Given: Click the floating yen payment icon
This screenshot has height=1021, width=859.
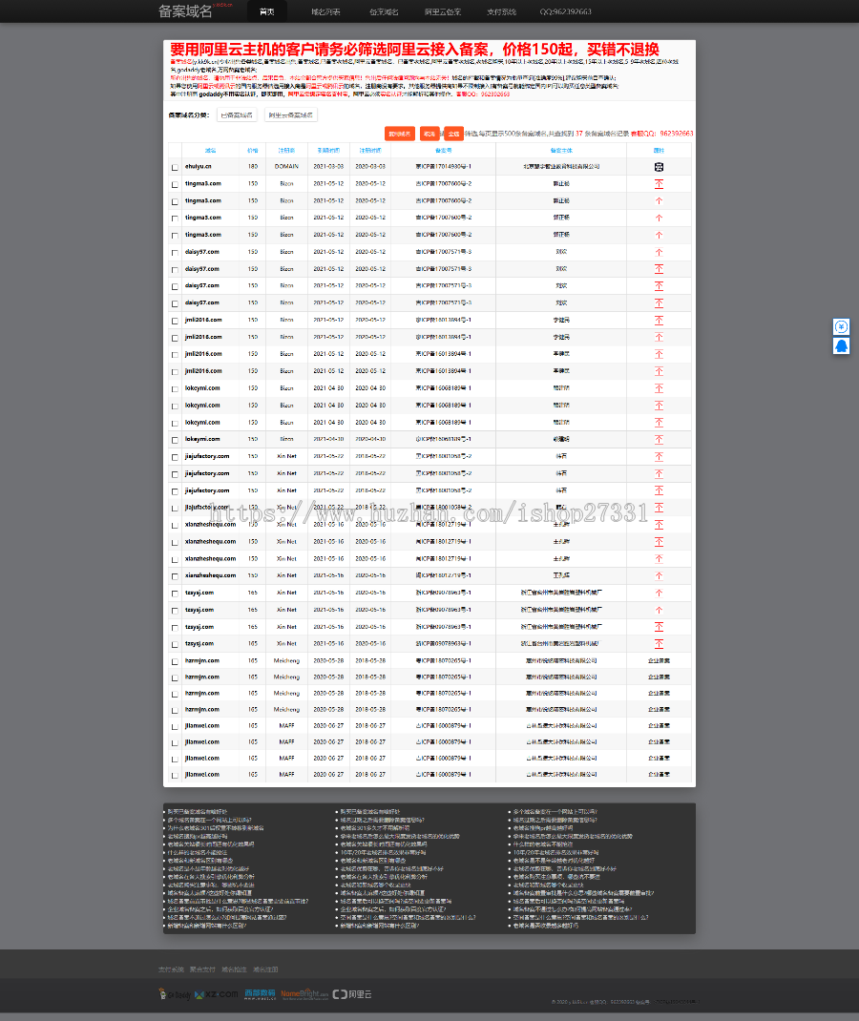Looking at the screenshot, I should 841,327.
